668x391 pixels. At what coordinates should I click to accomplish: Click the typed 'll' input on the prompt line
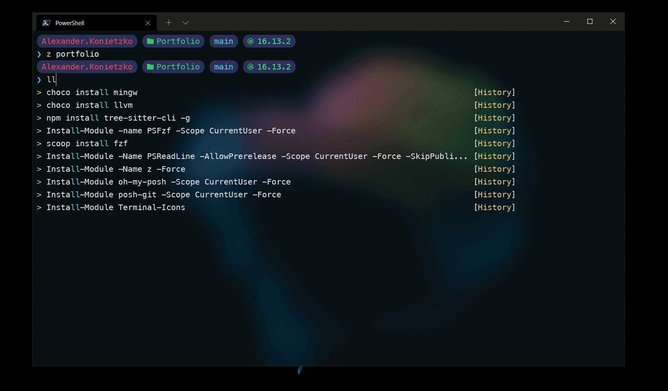(51, 79)
